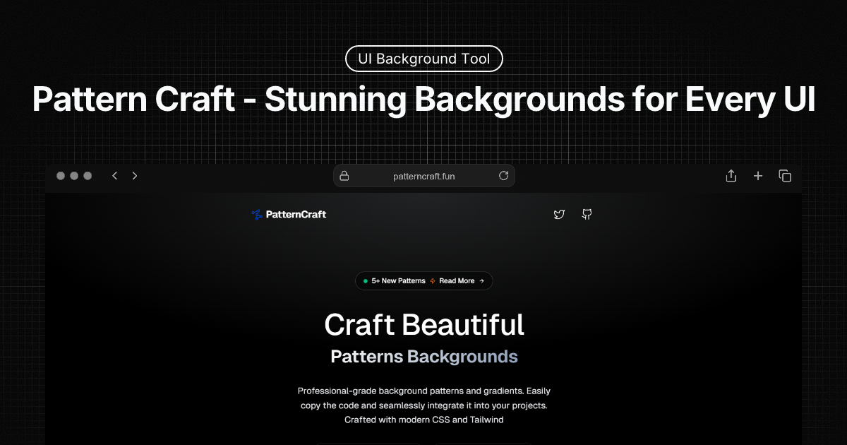This screenshot has width=847, height=445.
Task: Click the green traffic light window control
Action: point(87,175)
